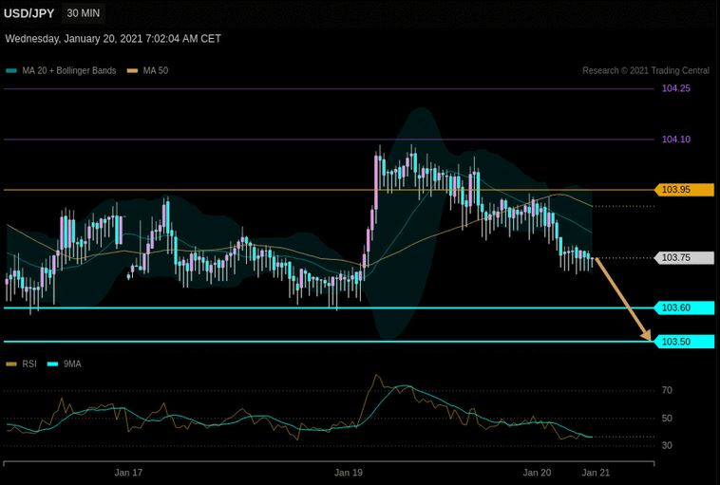Image resolution: width=720 pixels, height=485 pixels.
Task: Toggle the 9MA legend entry
Action: point(65,364)
